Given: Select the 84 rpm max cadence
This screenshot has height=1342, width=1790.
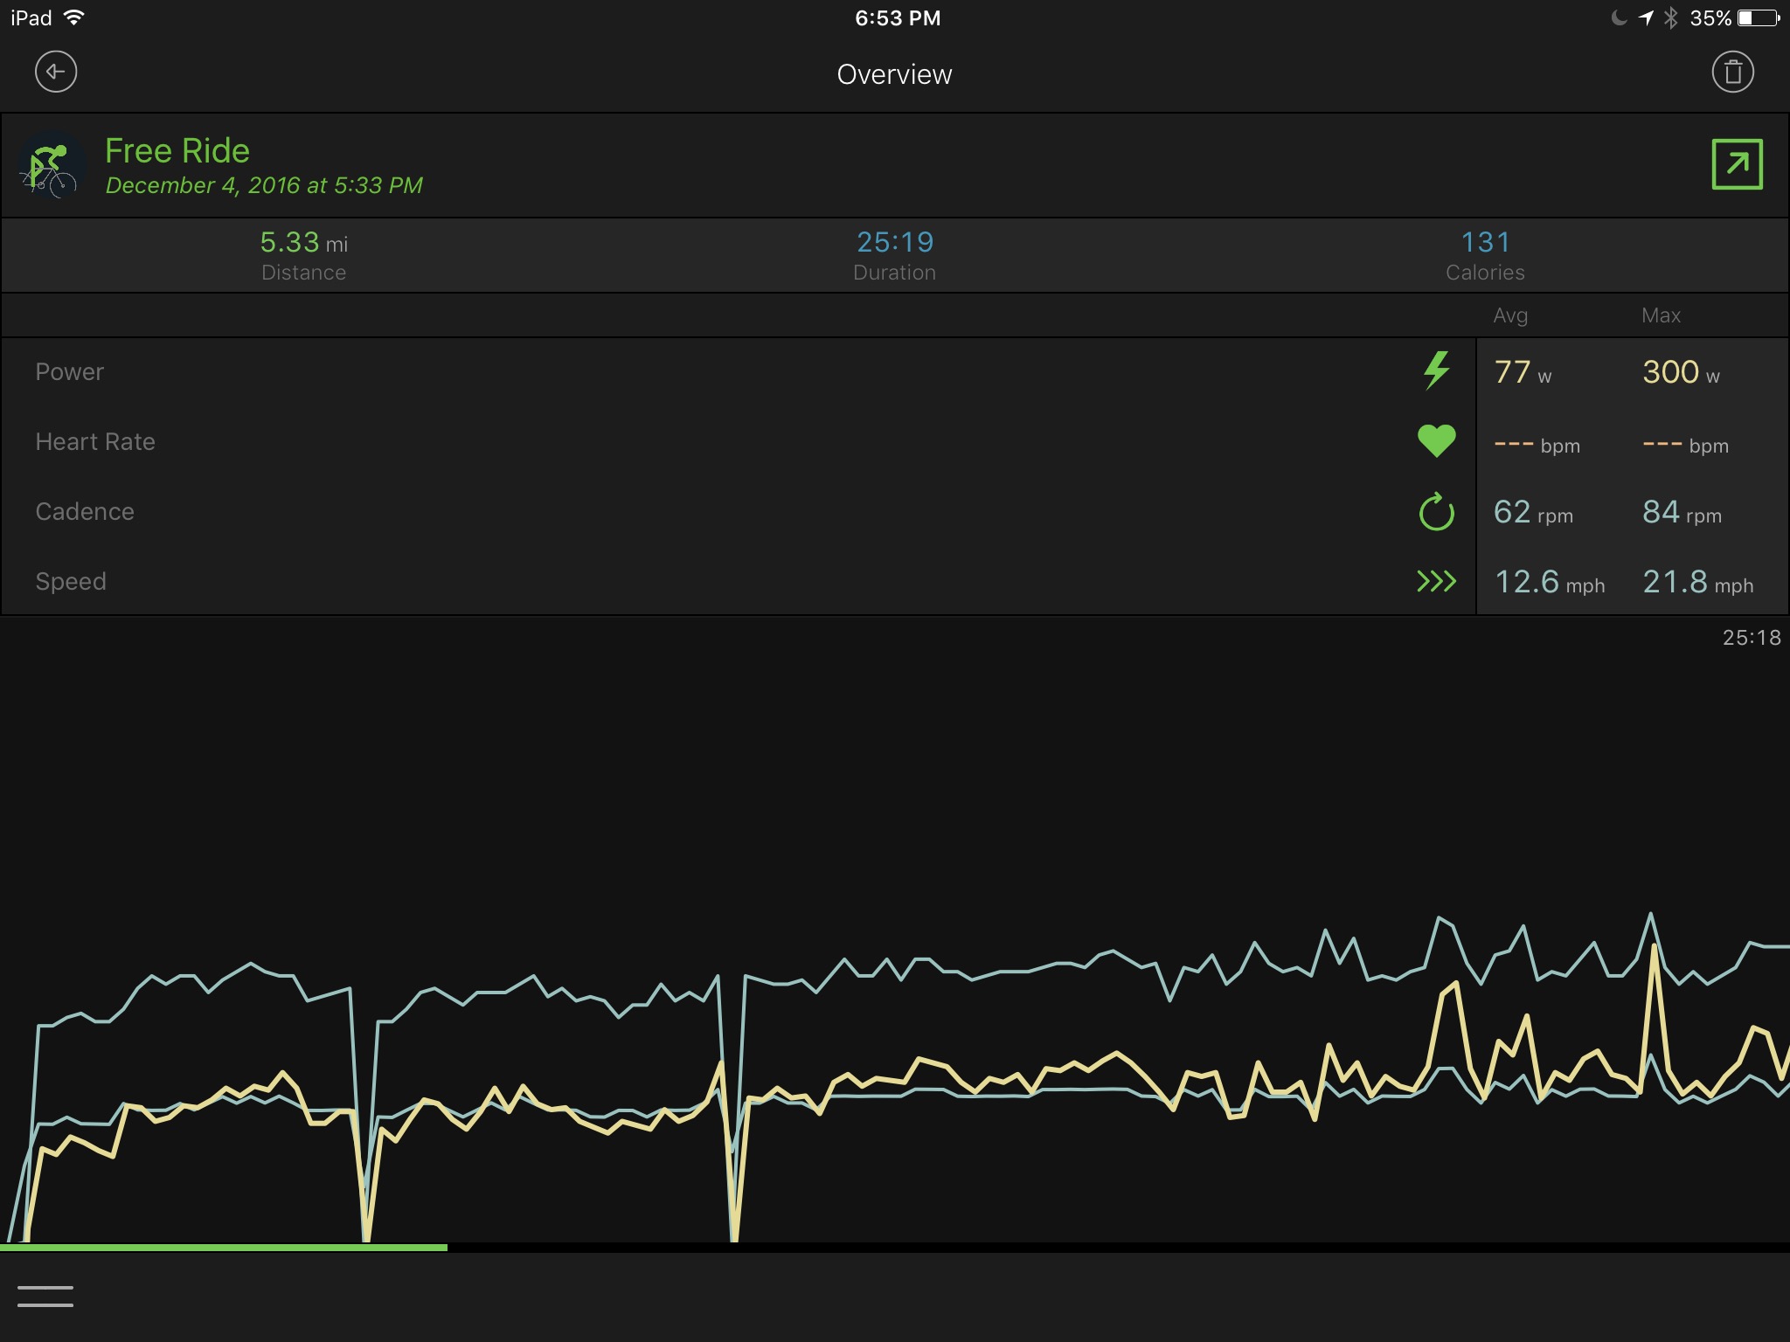Looking at the screenshot, I should tap(1682, 512).
